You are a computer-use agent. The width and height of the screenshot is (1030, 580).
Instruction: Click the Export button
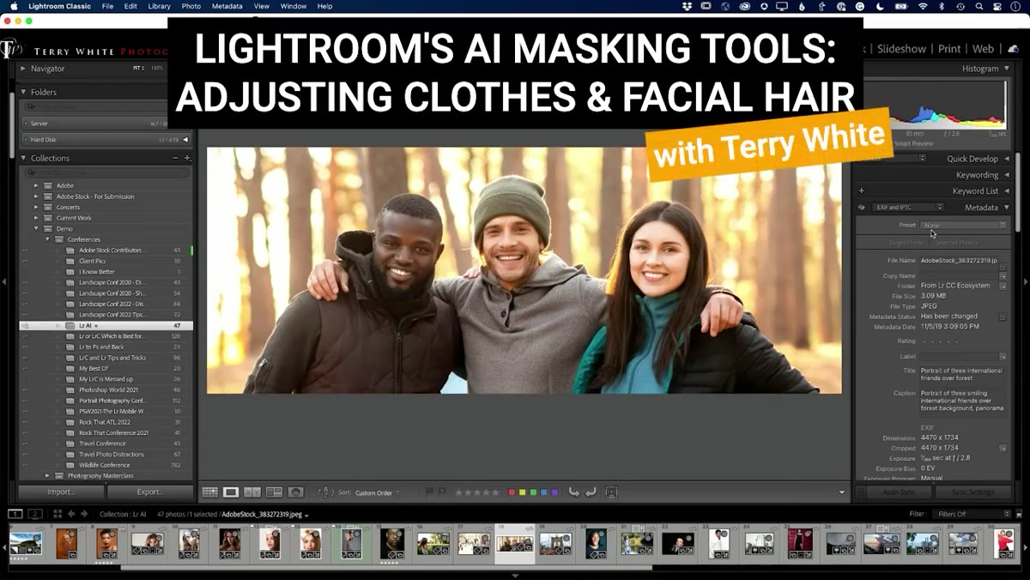click(149, 492)
